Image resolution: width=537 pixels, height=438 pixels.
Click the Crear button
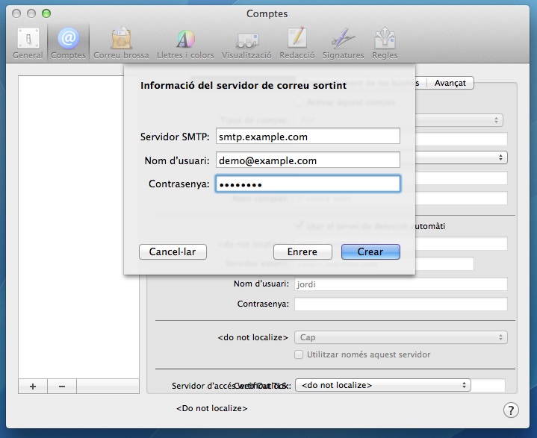tap(370, 252)
